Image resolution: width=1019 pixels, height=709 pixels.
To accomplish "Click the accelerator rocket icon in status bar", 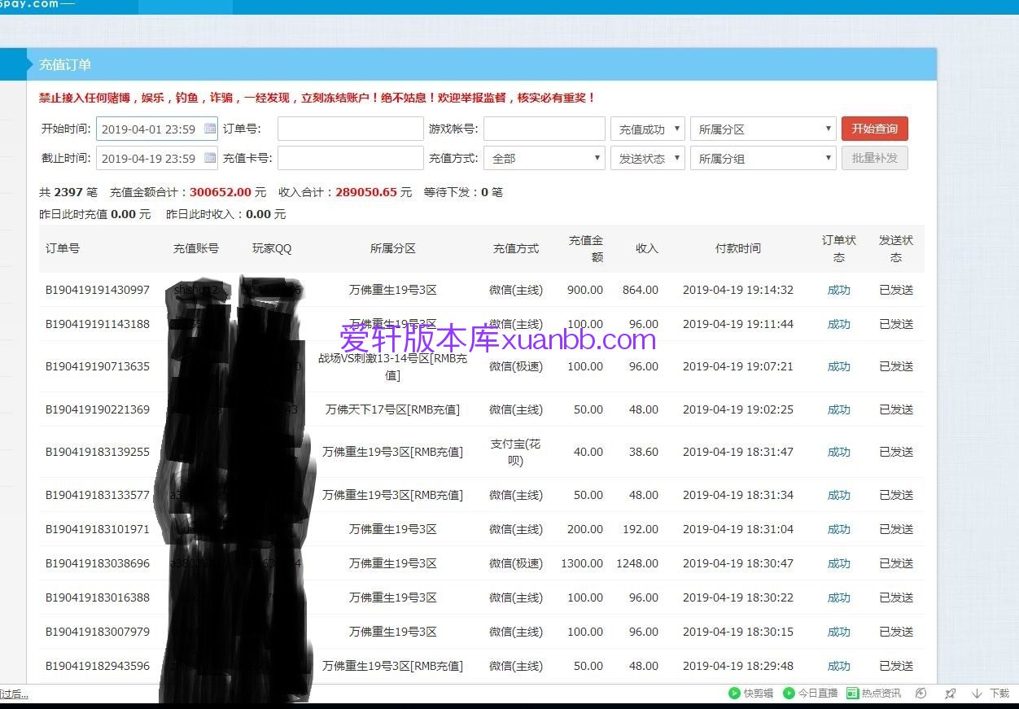I will (950, 694).
